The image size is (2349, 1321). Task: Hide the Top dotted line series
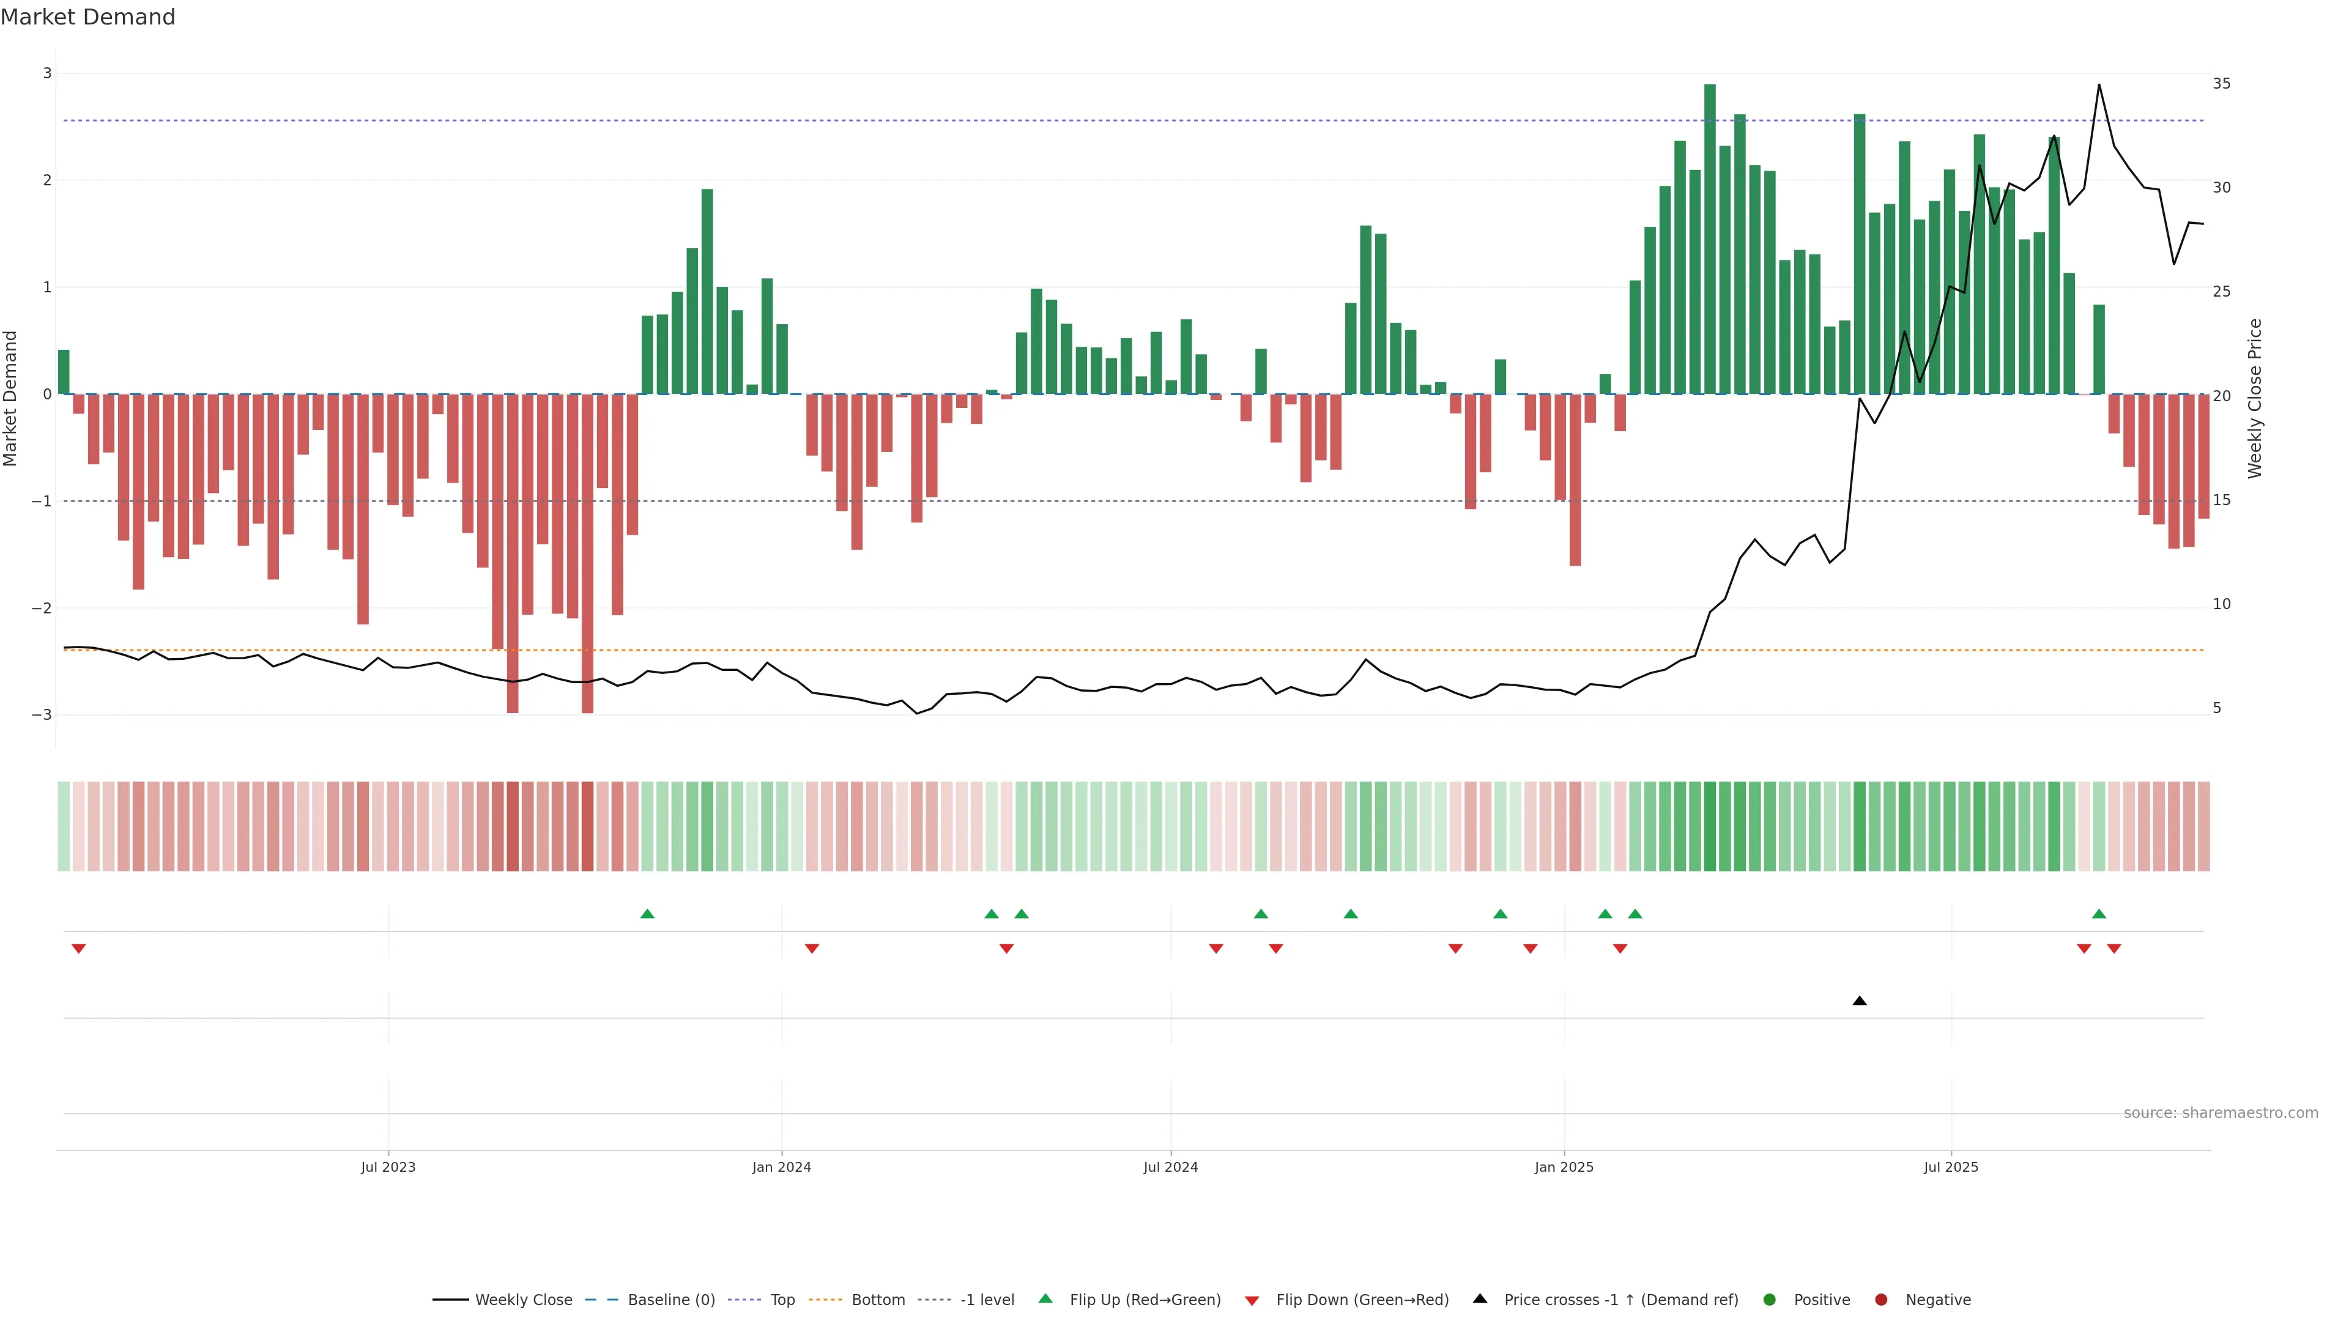[782, 1300]
